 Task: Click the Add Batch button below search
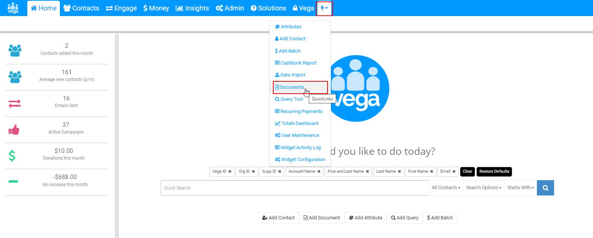click(x=440, y=218)
